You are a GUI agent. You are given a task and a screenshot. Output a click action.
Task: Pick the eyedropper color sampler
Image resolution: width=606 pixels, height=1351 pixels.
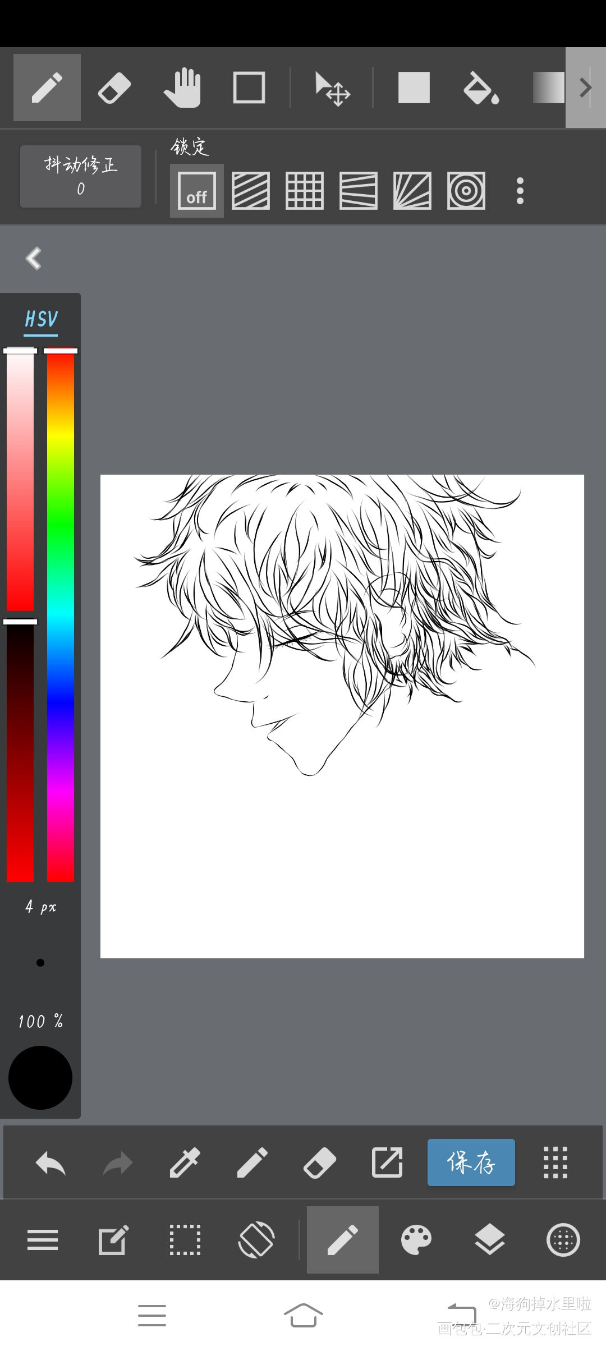tap(185, 1162)
